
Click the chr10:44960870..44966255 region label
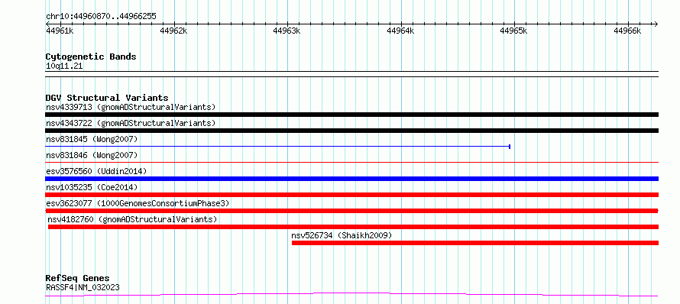click(101, 17)
